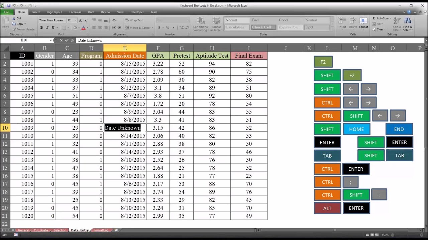This screenshot has height=240, width=428.
Task: Switch to the Page Layout tab
Action: [x=54, y=12]
